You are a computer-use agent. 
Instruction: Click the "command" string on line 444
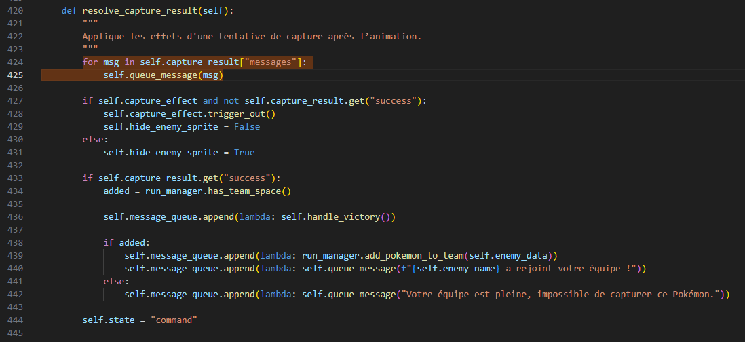tap(174, 320)
